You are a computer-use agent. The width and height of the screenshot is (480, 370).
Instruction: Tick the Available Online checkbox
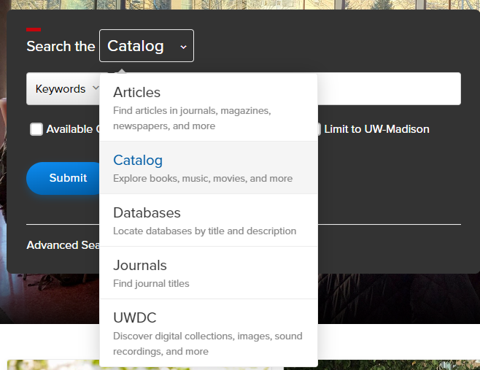pos(36,129)
